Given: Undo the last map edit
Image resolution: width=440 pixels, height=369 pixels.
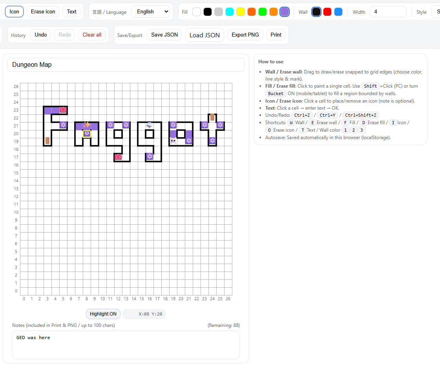Looking at the screenshot, I should pos(41,35).
